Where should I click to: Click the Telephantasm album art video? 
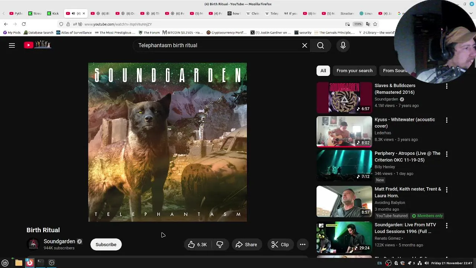tap(167, 142)
